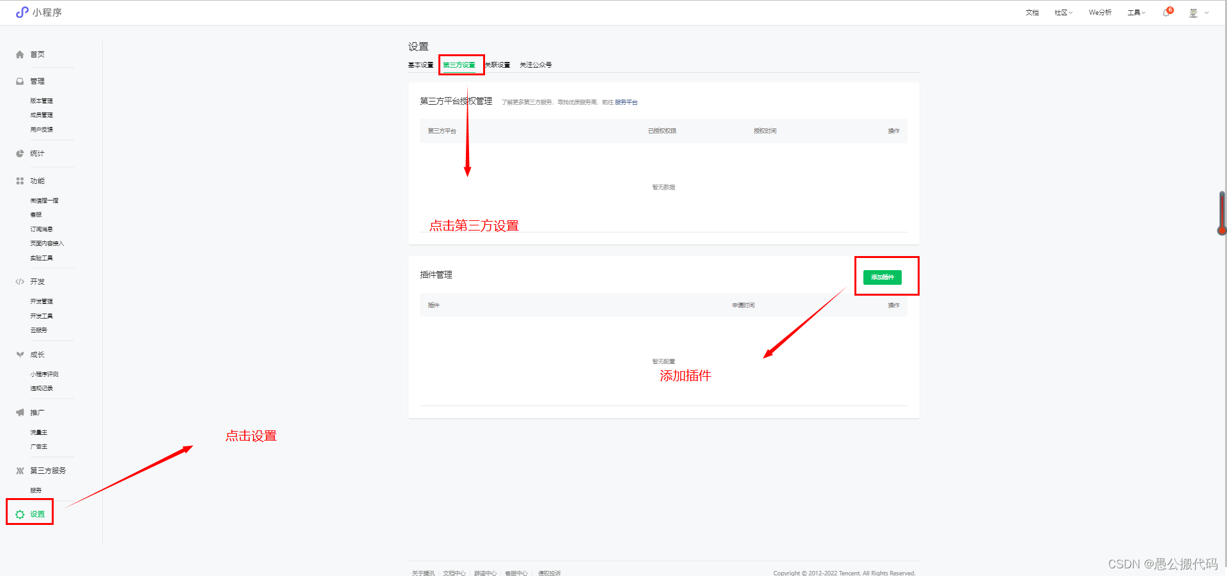
Task: Expand the 社区 dropdown in header
Action: 1063,12
